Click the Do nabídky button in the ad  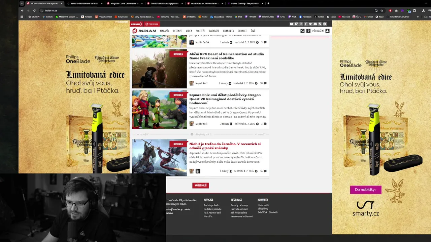click(x=366, y=190)
